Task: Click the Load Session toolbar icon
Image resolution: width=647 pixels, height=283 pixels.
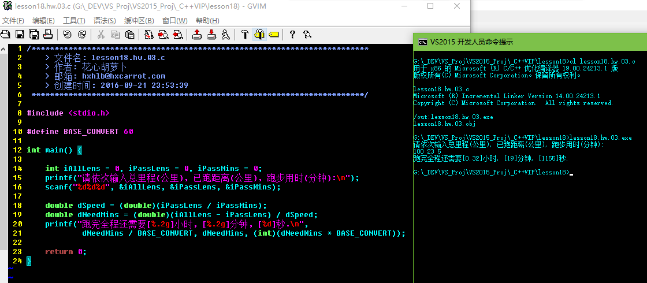Action: (x=197, y=35)
